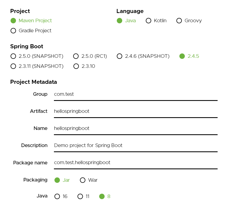Select the Maven Project radio button
Screen dimensions: 226x204
[x=13, y=21]
